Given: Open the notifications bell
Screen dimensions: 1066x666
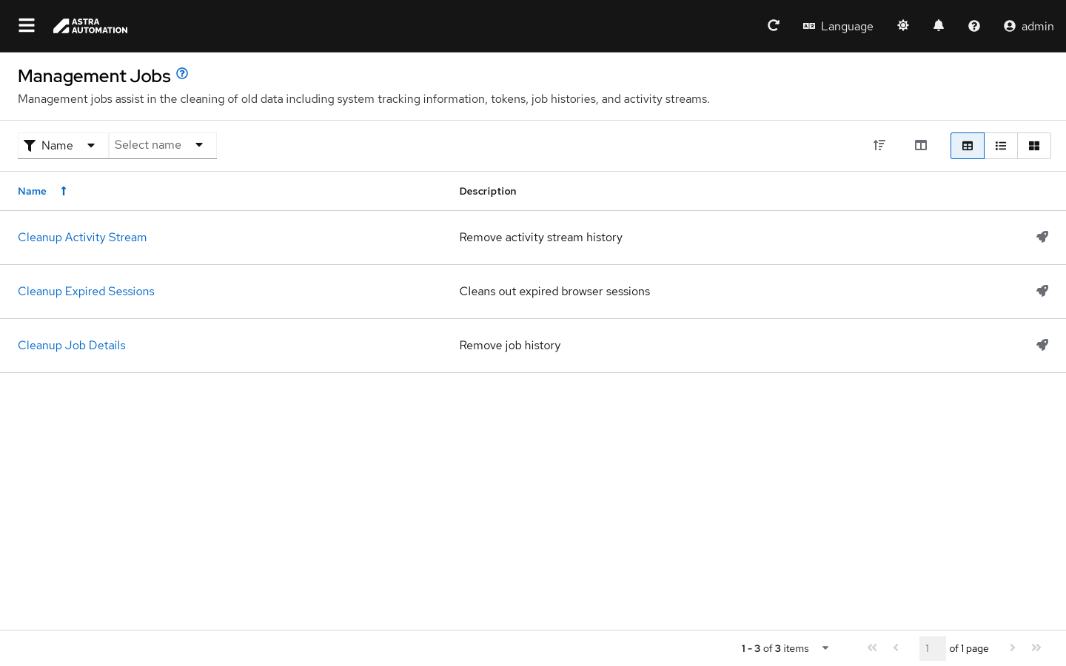Looking at the screenshot, I should click(939, 26).
